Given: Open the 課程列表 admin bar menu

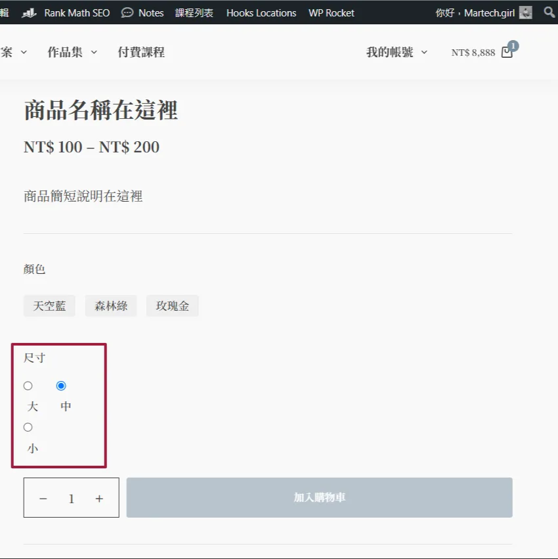Looking at the screenshot, I should [x=194, y=12].
